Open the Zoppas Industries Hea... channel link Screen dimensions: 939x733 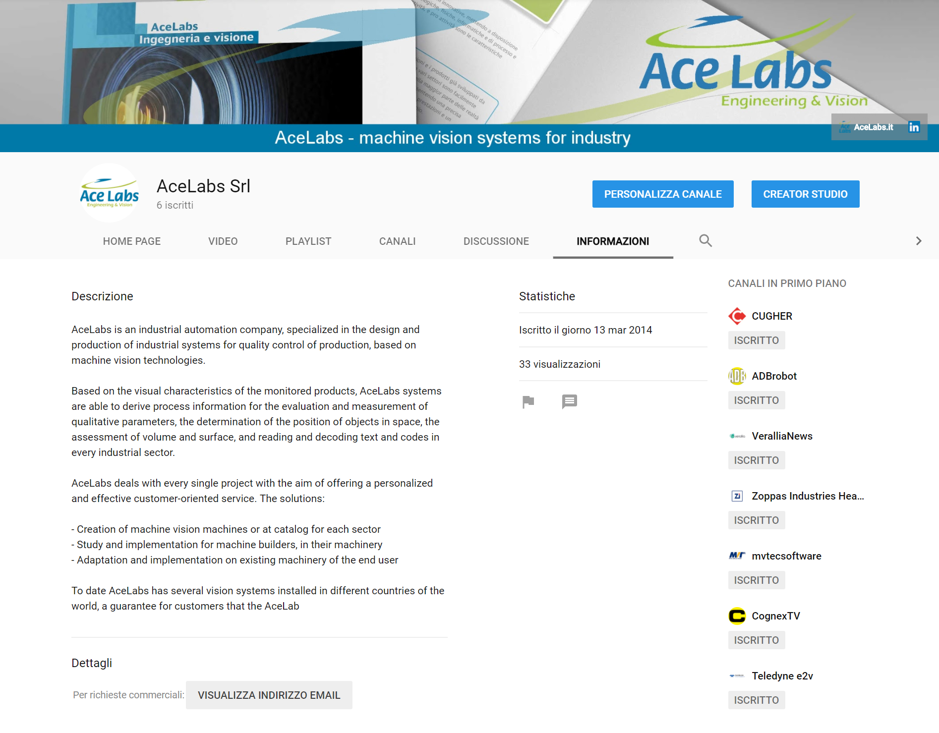pos(808,496)
